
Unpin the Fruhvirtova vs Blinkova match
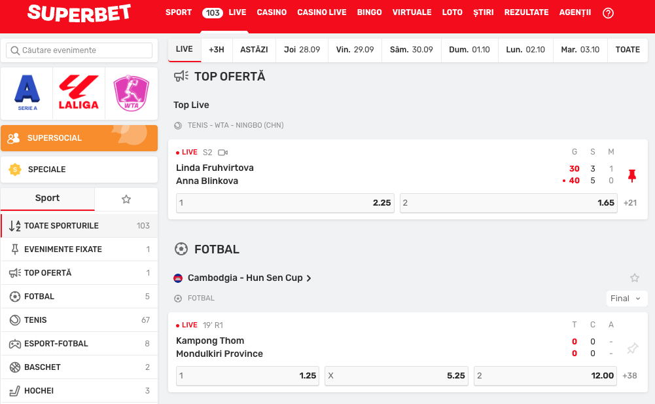pos(632,175)
